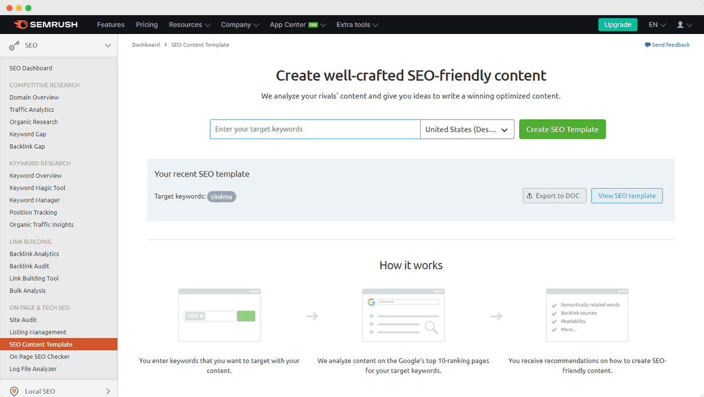This screenshot has height=397, width=704.
Task: Open the Extra tools dropdown
Action: [x=357, y=25]
